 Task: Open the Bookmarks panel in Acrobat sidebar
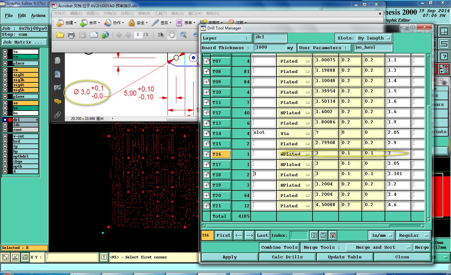pos(58,74)
